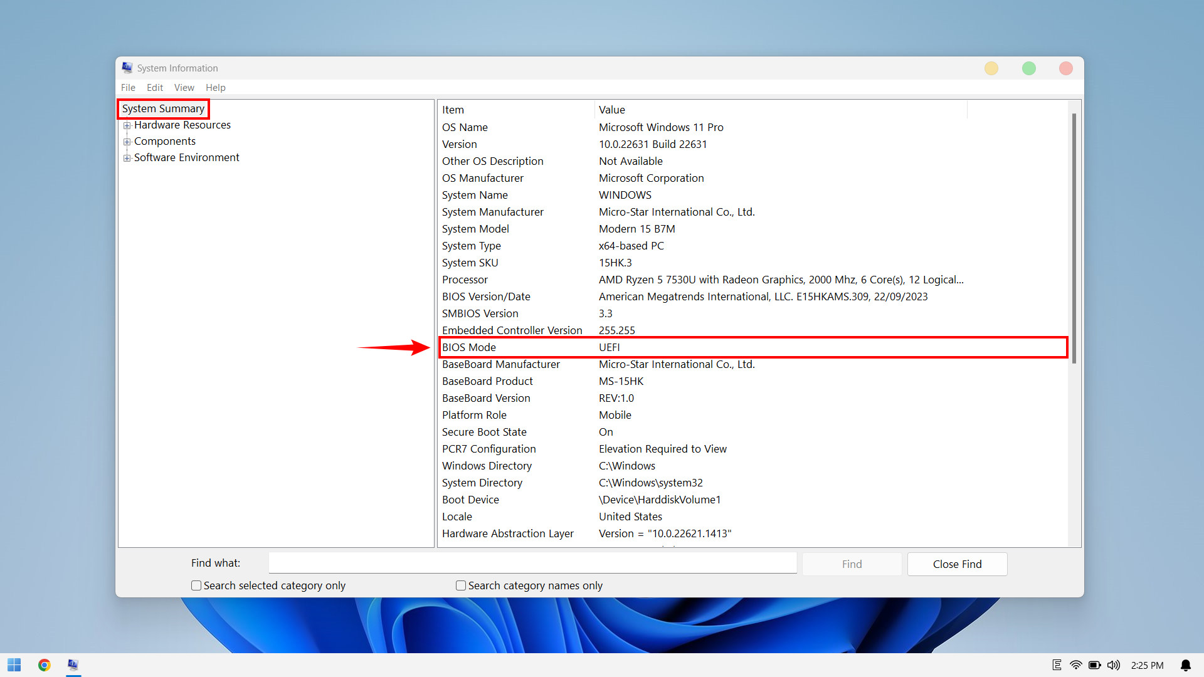The width and height of the screenshot is (1204, 677).
Task: Open the Edit menu
Action: [x=155, y=88]
